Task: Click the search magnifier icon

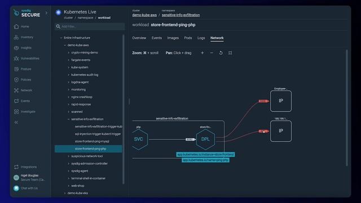Action: coord(58,27)
